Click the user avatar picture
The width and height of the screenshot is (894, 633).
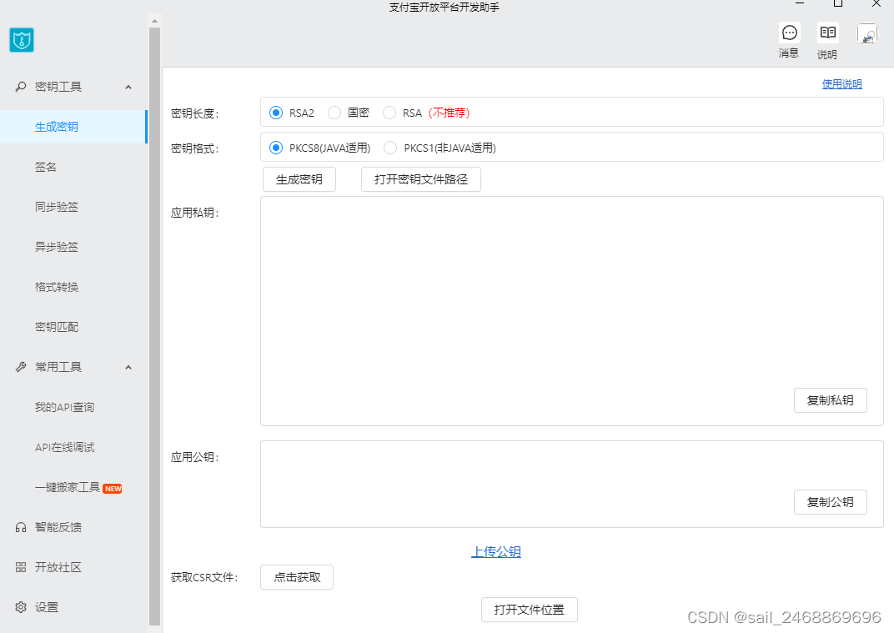pos(866,33)
